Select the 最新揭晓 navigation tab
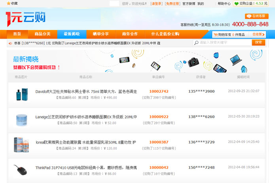The image size is (275, 183). click(72, 34)
